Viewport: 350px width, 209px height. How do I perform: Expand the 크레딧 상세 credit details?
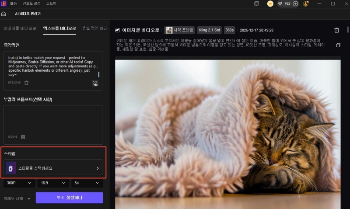click(17, 198)
